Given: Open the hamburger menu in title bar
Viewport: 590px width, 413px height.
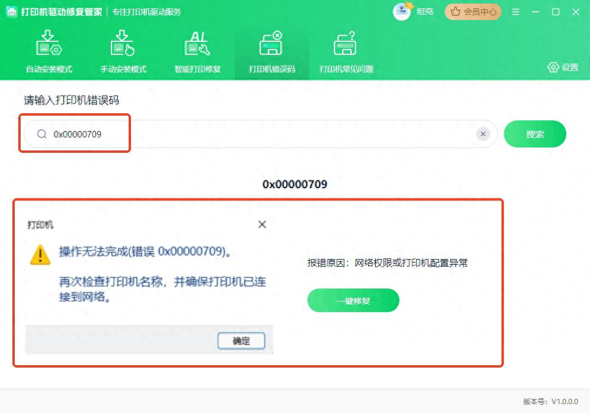Looking at the screenshot, I should [515, 11].
